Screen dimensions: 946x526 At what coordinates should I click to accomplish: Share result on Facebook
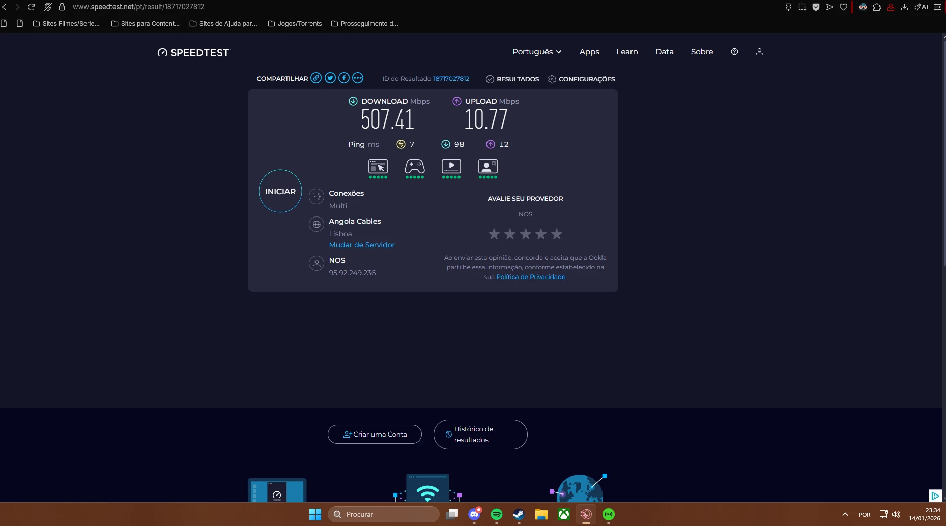point(344,78)
